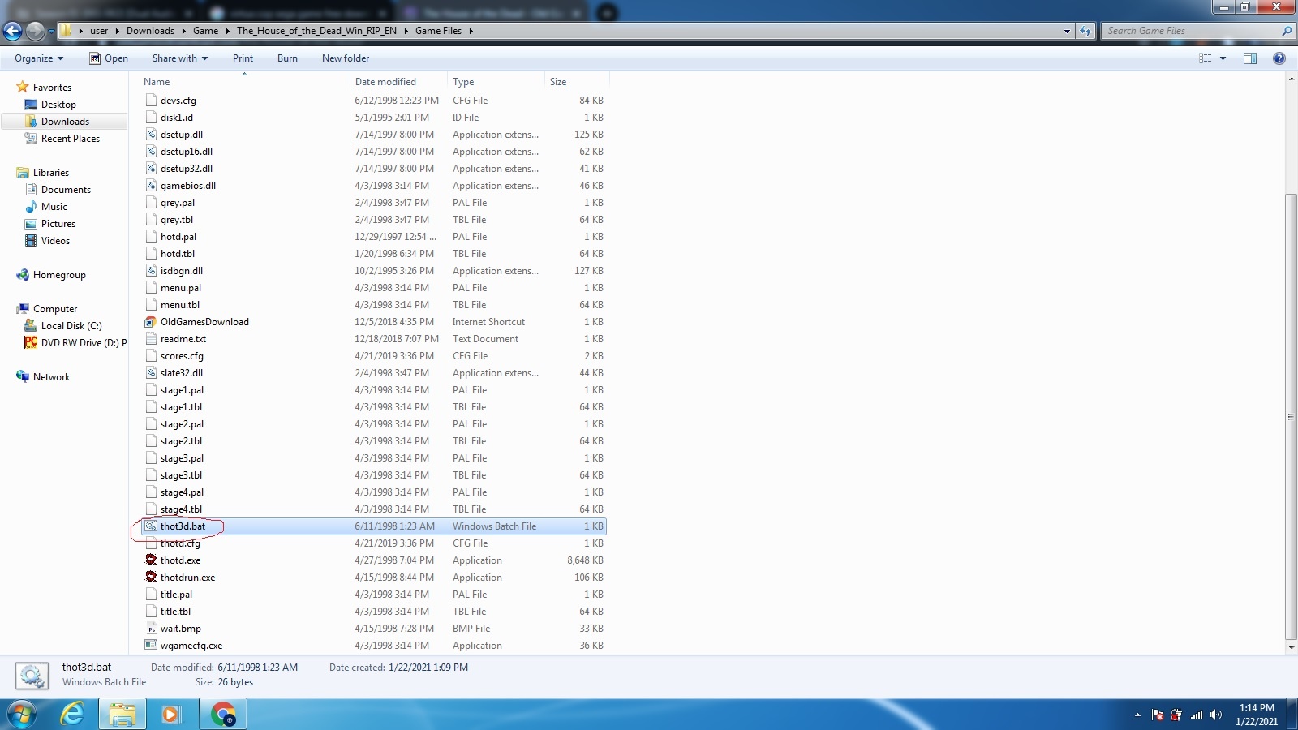
Task: Expand the view options dropdown arrow
Action: 1223,58
